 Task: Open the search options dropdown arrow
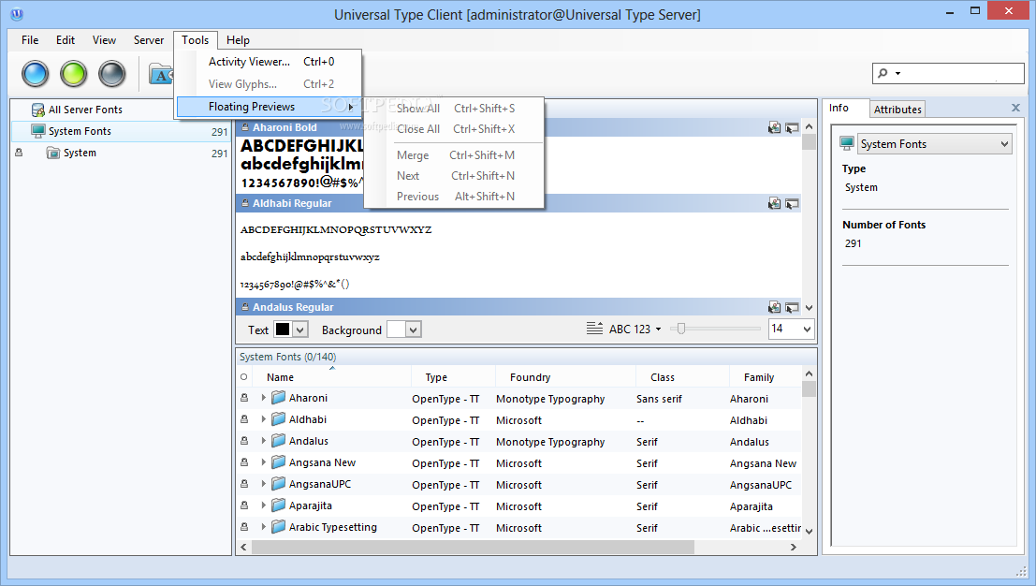pos(897,73)
